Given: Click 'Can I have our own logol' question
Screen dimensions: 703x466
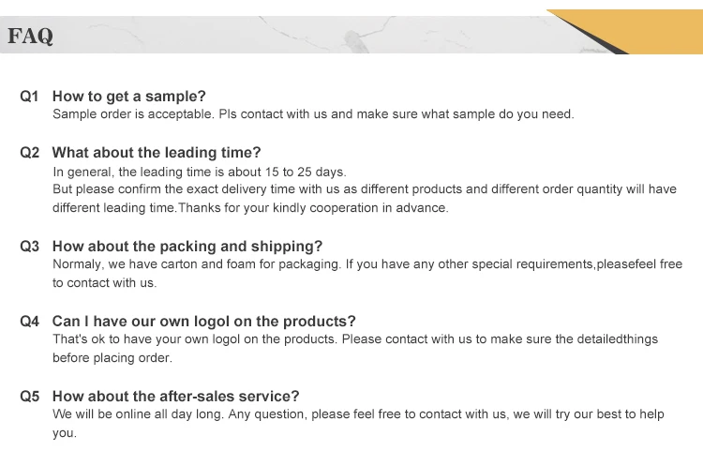Looking at the screenshot, I should (x=203, y=321).
